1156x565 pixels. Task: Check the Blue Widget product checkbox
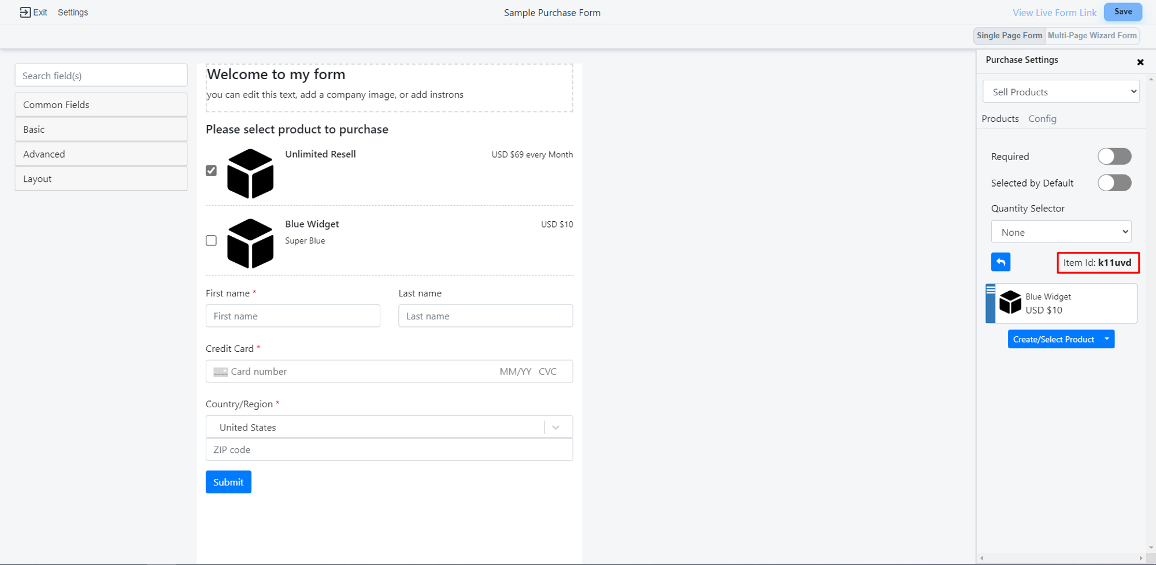click(212, 240)
